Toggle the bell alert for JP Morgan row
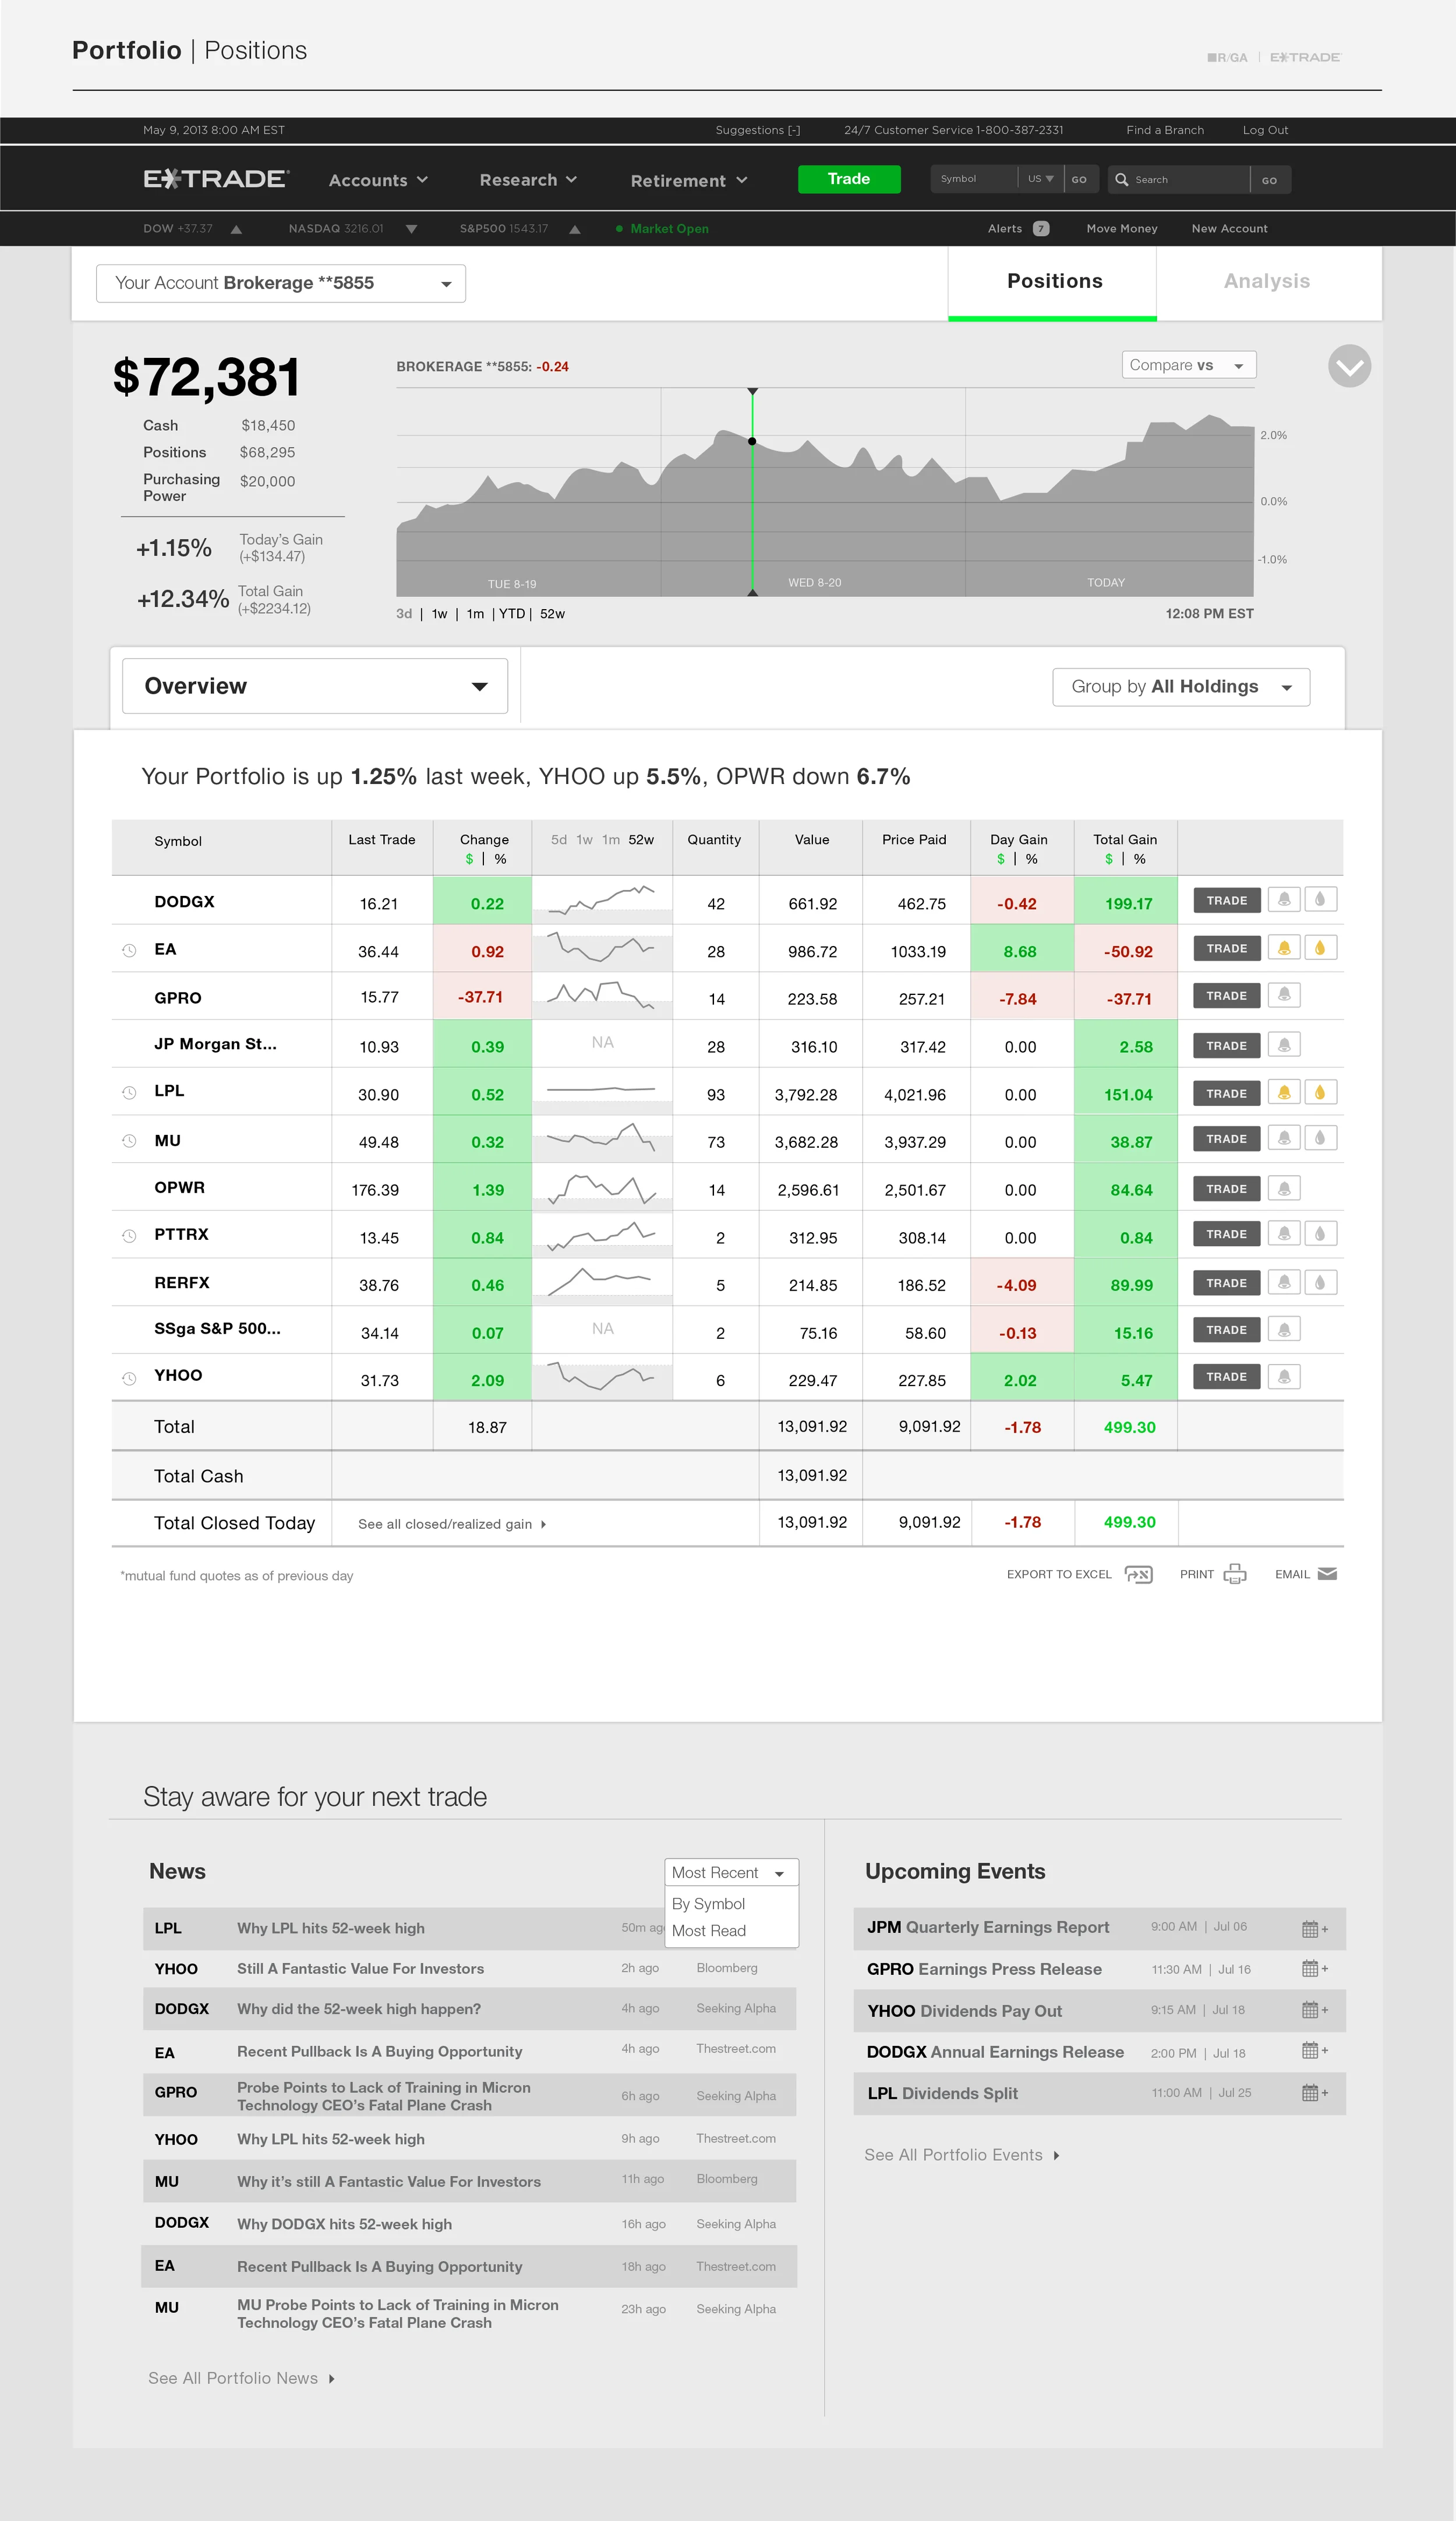Viewport: 1456px width, 2521px height. tap(1284, 1045)
